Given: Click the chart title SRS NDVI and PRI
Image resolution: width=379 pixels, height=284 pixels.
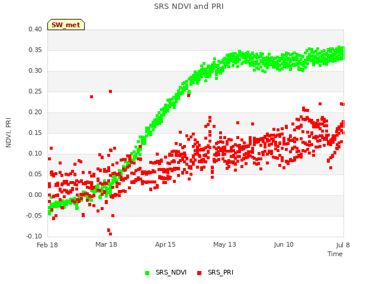Looking at the screenshot, I should pyautogui.click(x=189, y=6).
